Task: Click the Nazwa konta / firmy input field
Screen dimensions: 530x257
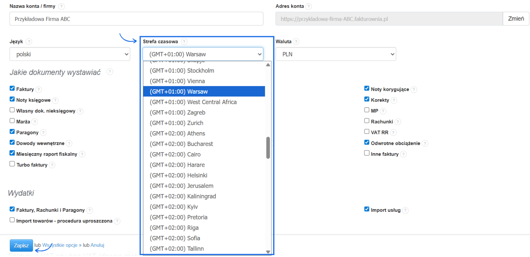Action: click(136, 19)
